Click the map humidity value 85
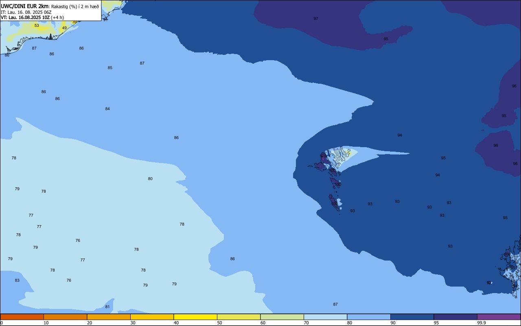Screen dimensions: 521x326 [110, 68]
